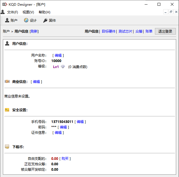Click the phone number 13715043011

click(x=62, y=122)
